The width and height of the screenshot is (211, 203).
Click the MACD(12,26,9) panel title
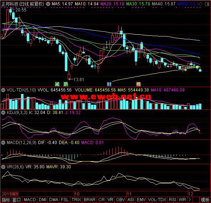coord(21,143)
